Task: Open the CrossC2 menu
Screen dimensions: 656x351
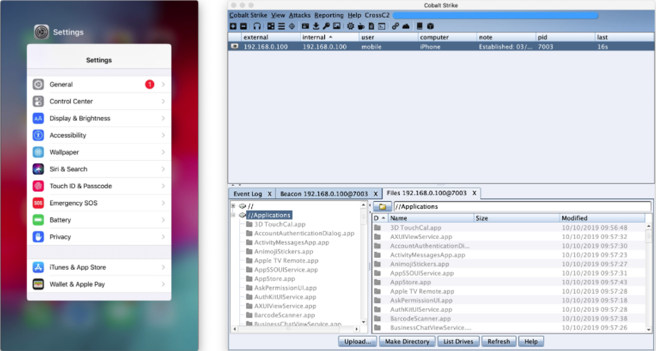Action: 377,15
